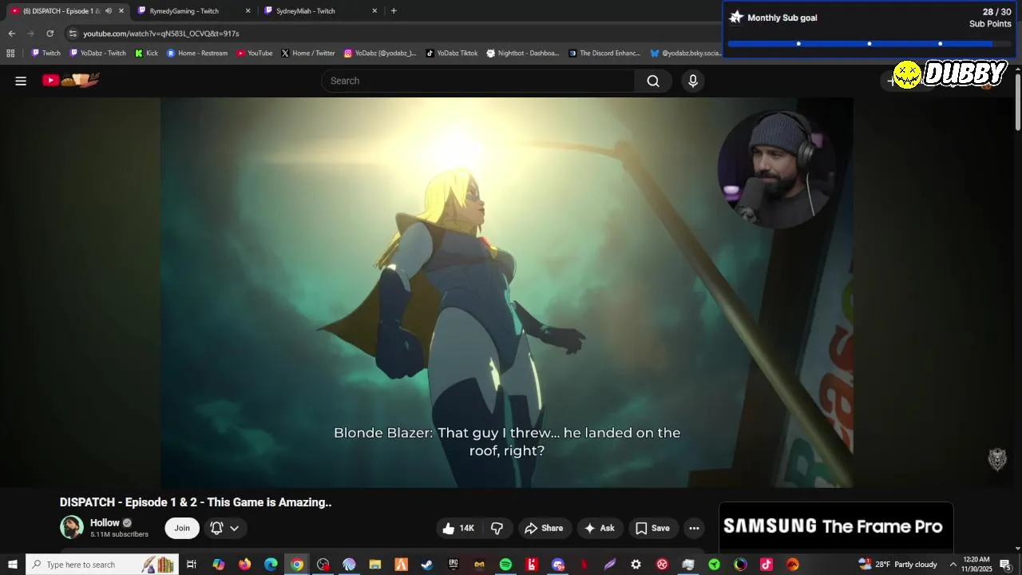Open Spotify from the taskbar
1022x575 pixels.
pyautogui.click(x=505, y=565)
